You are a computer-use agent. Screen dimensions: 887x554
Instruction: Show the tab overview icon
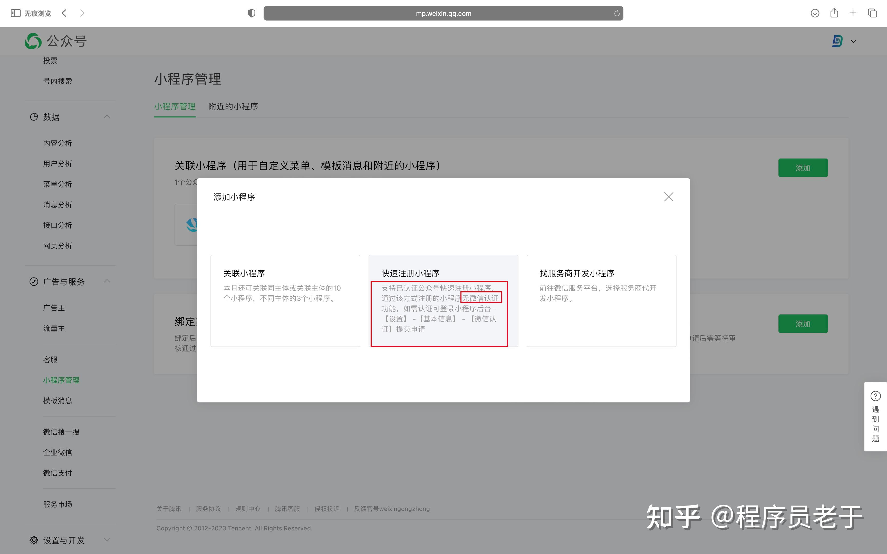(872, 13)
